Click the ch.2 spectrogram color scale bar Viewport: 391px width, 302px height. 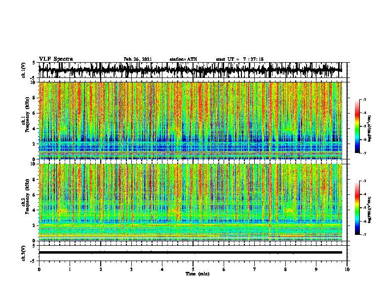pos(357,208)
